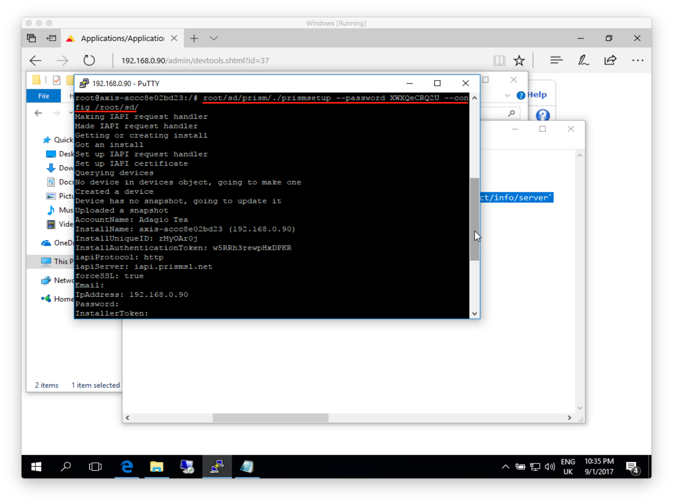Click the PuTTY scrollbar down arrow
Viewport: 673px width, 504px height.
[x=474, y=313]
